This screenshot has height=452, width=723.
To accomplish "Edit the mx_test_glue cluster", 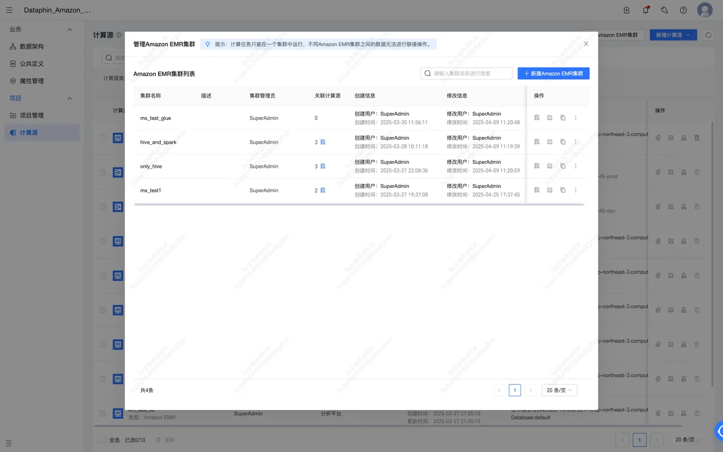I will pos(550,118).
